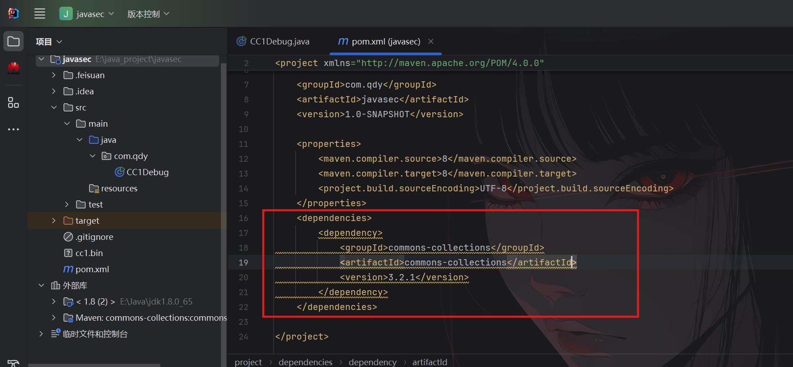Viewport: 793px width, 367px height.
Task: Open the Structure tool window icon
Action: pyautogui.click(x=13, y=103)
